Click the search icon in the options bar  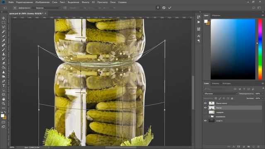pos(253,8)
